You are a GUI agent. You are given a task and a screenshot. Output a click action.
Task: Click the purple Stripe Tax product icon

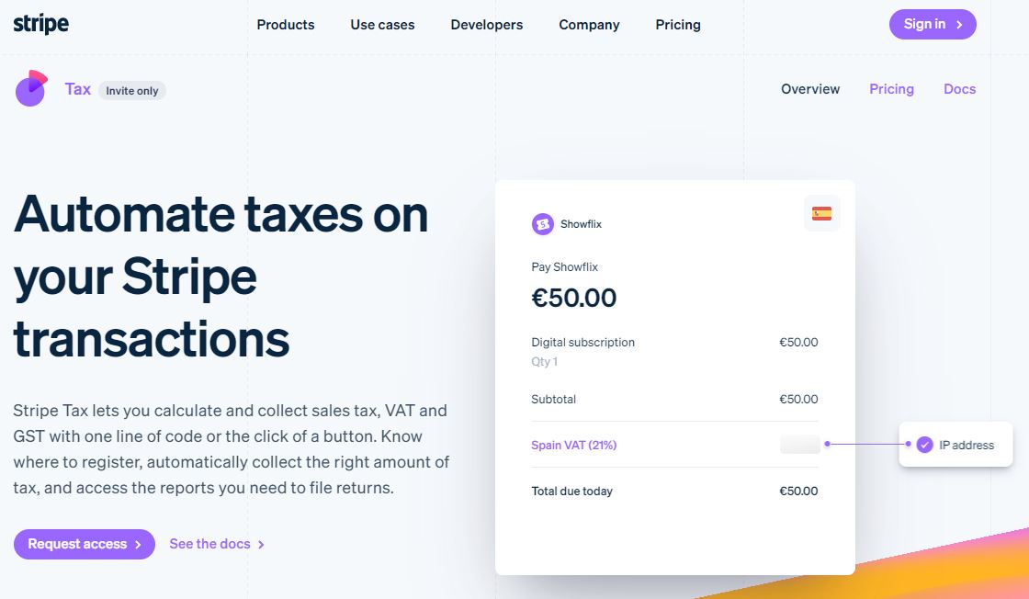(31, 88)
